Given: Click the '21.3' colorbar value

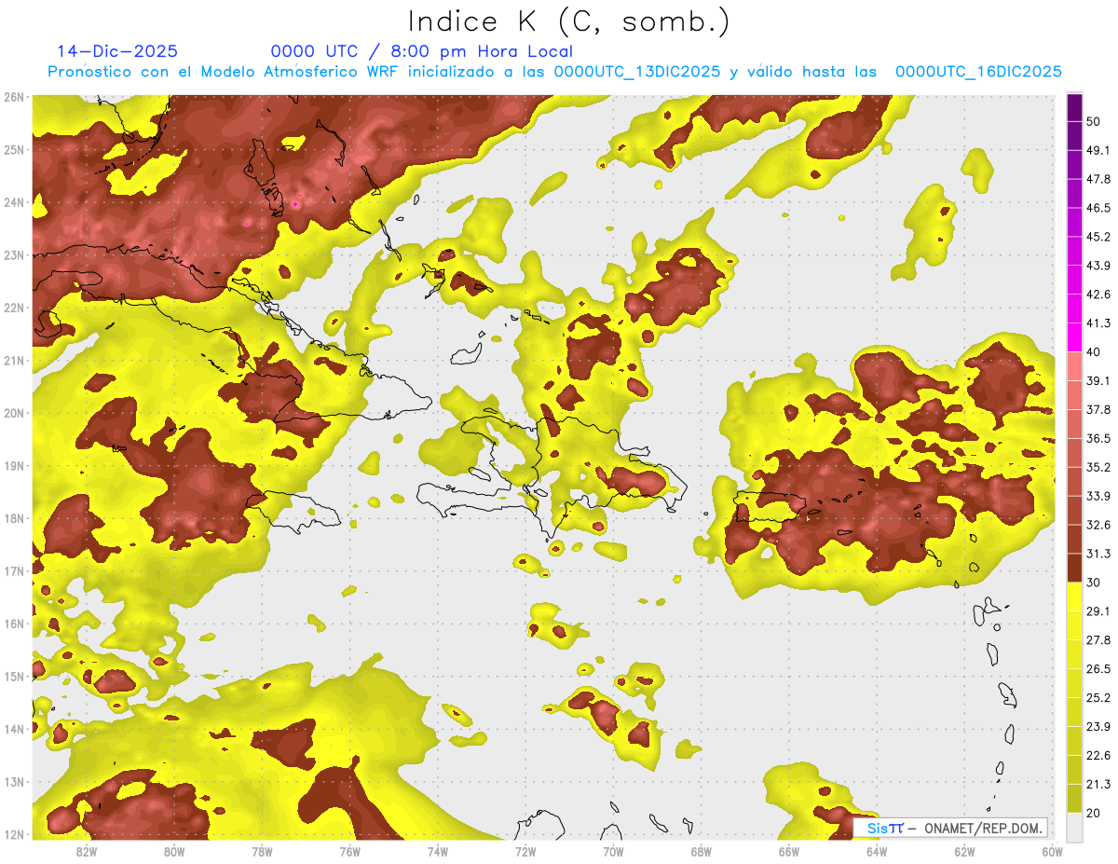Looking at the screenshot, I should tap(1098, 785).
